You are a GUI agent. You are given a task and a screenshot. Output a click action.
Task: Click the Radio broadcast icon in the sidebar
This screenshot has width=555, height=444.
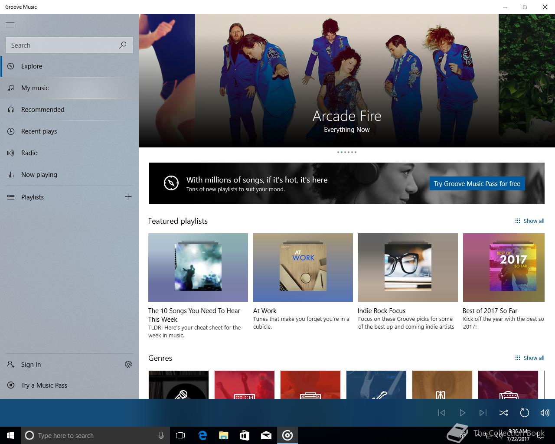pyautogui.click(x=11, y=153)
